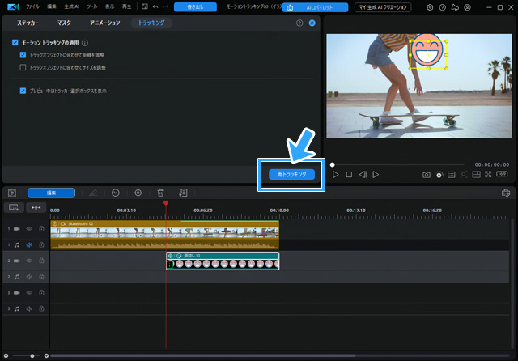The width and height of the screenshot is (518, 361).
Task: Select the smiley sticker clip on track 2
Action: 223,261
